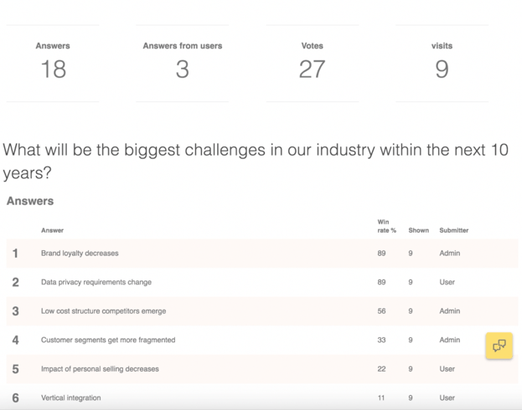Sort by the 'Submitter' column header
The height and width of the screenshot is (410, 522).
tap(454, 230)
